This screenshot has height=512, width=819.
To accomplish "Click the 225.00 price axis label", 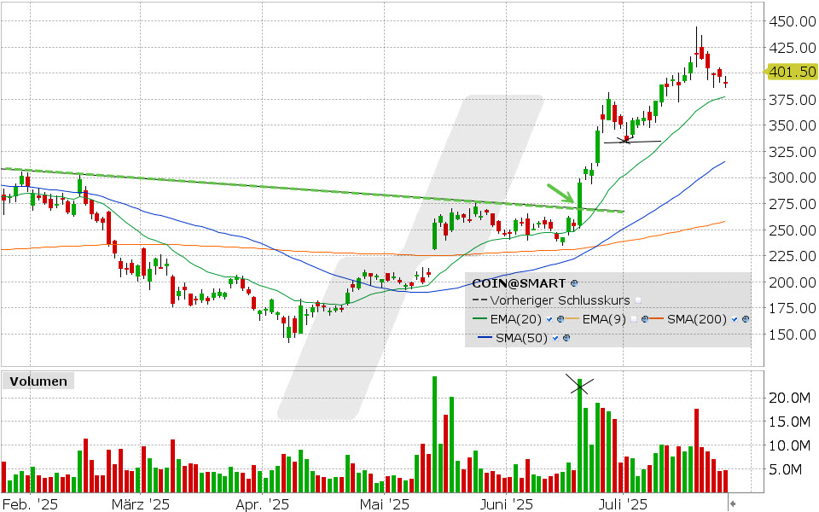I will coord(792,256).
